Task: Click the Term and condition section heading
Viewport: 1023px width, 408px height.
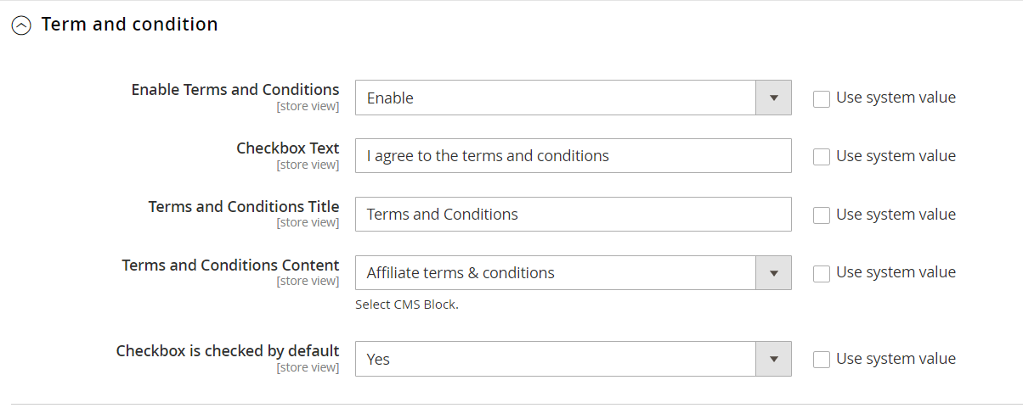Action: (x=129, y=25)
